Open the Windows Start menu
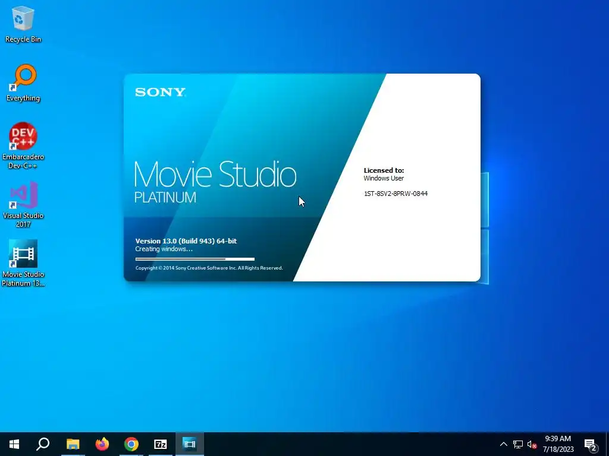609x456 pixels. tap(14, 444)
